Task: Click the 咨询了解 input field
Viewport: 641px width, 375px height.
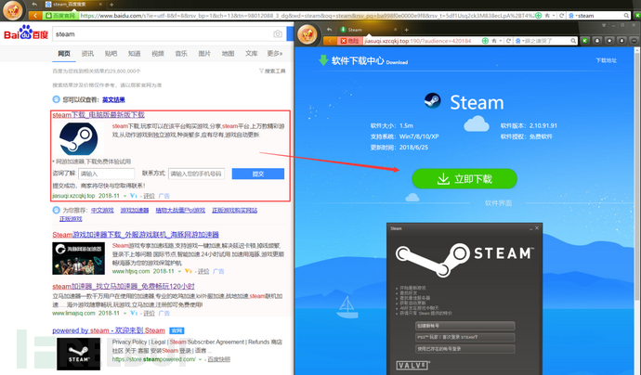Action: pos(106,174)
